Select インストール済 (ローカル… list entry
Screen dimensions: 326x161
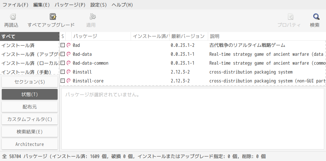[x=30, y=63]
